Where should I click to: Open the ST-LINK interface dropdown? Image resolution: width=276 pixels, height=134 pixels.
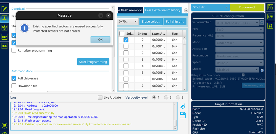coord(210,7)
